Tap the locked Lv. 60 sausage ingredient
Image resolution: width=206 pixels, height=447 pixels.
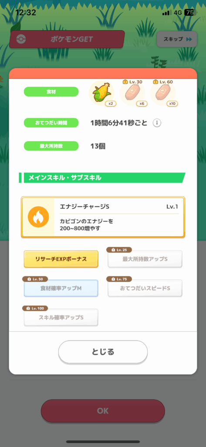point(163,94)
